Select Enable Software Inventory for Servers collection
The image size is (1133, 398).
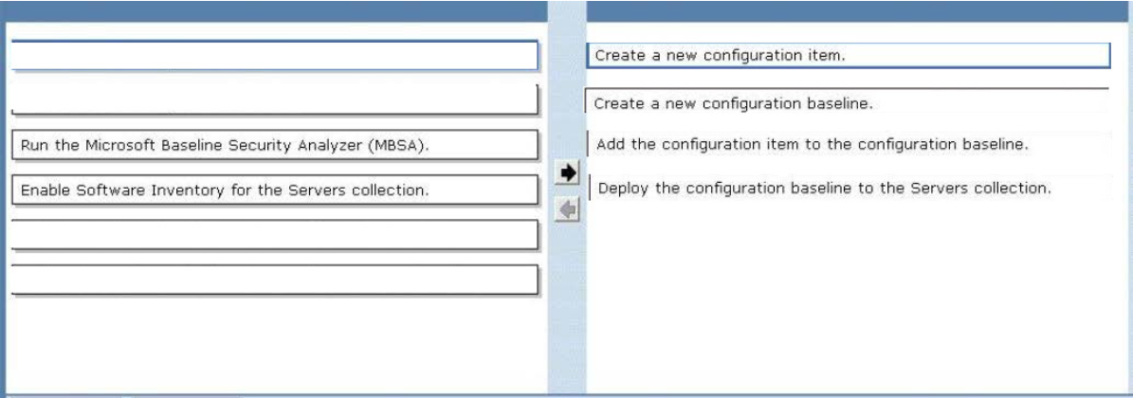click(x=275, y=190)
